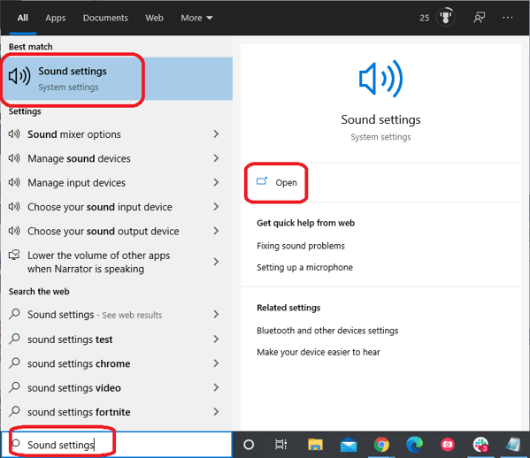Open Microsoft Edge from taskbar
The width and height of the screenshot is (530, 458).
point(414,445)
